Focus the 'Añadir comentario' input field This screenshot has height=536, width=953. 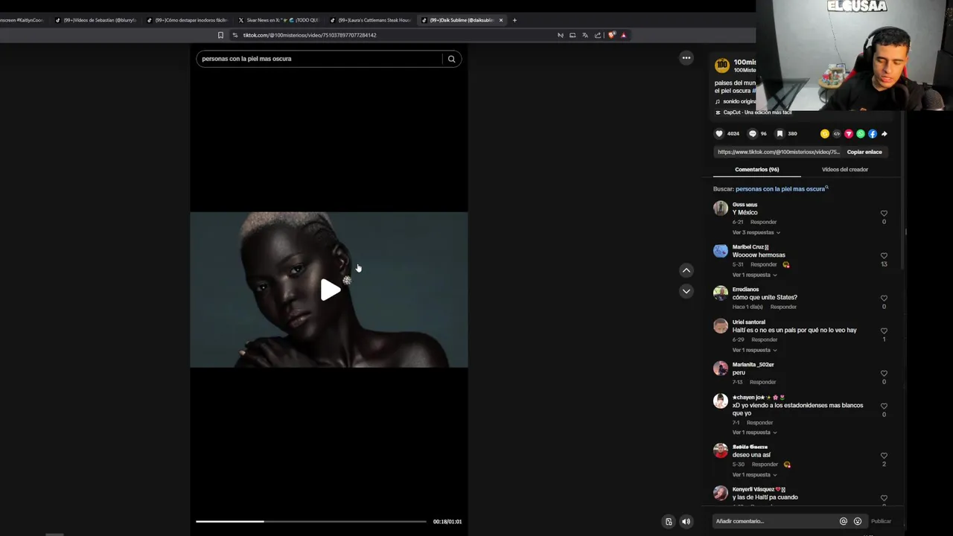click(774, 521)
